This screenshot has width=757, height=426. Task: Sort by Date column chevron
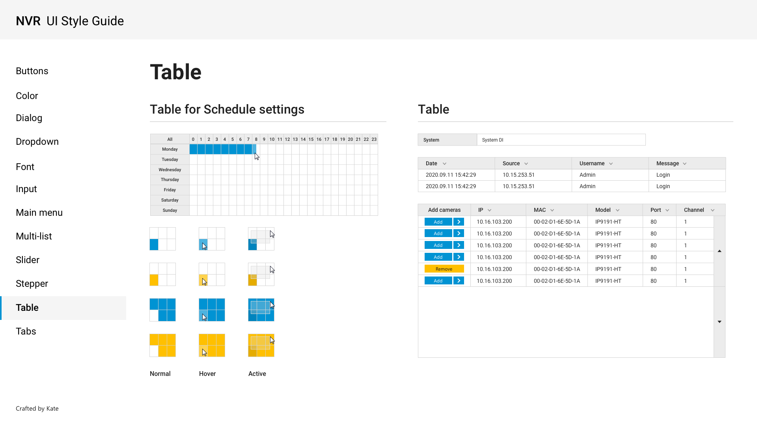click(x=444, y=164)
